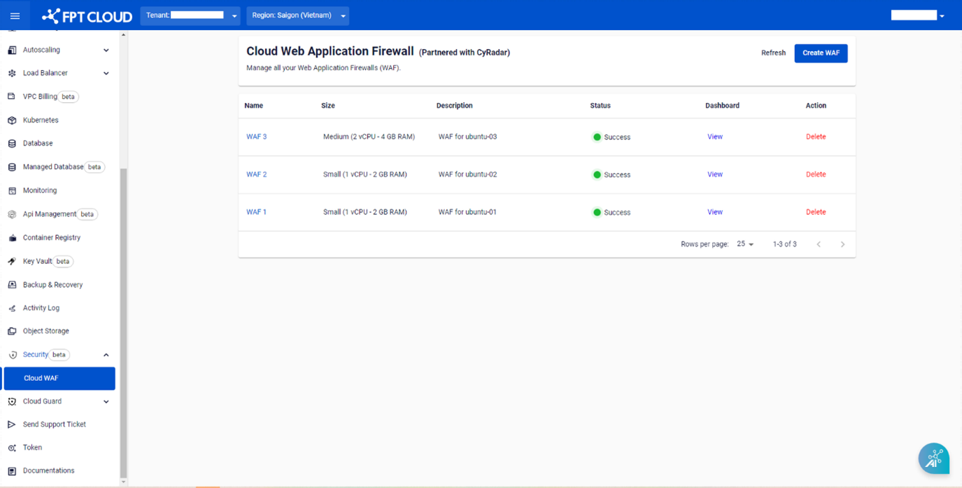Click the Monitoring sidebar icon
The width and height of the screenshot is (962, 488).
click(x=12, y=190)
